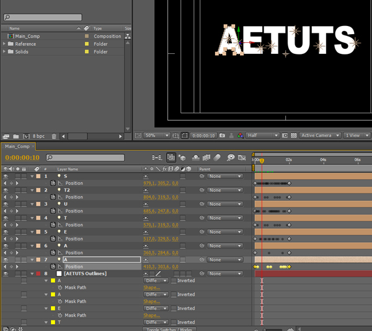Click Parent column header in timeline

pos(205,169)
